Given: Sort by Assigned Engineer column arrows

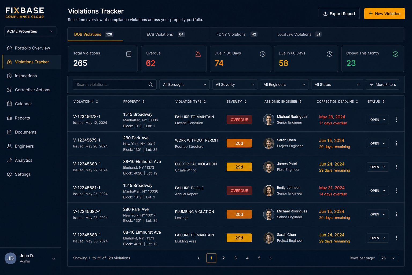Looking at the screenshot, I should [300, 102].
